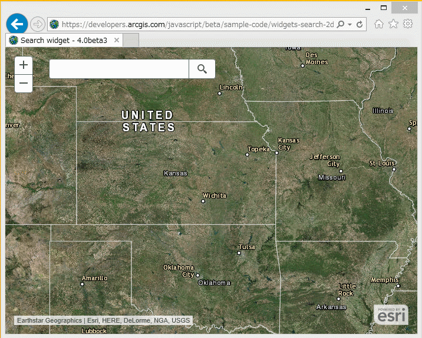The height and width of the screenshot is (338, 422).
Task: Click the Earthstar Geographics attribution text
Action: pos(103,320)
